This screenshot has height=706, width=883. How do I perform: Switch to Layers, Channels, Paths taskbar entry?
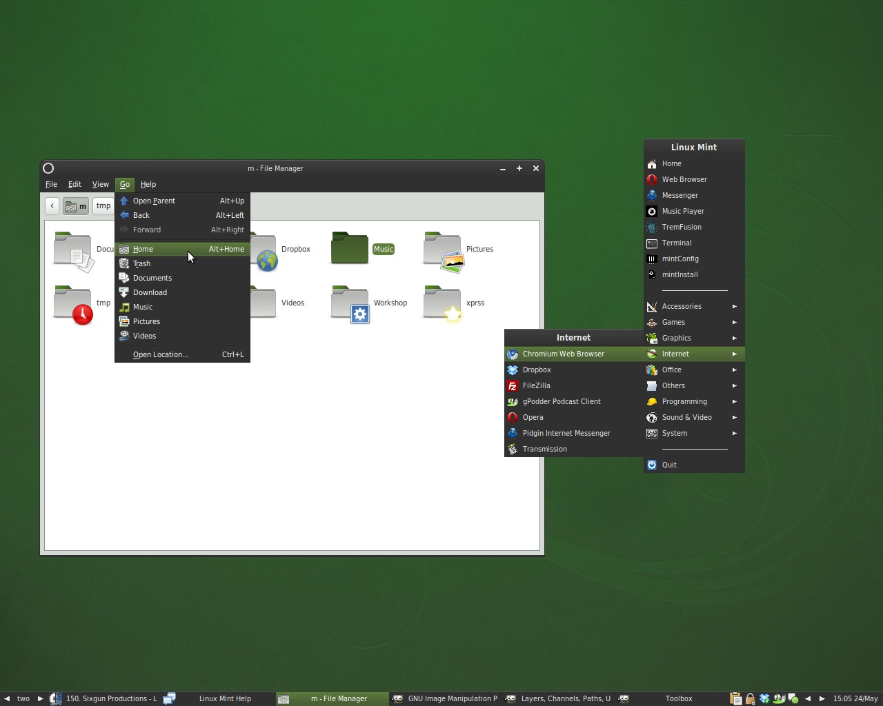[x=558, y=698]
